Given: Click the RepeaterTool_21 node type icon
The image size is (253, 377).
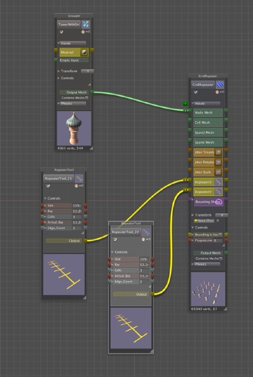Looking at the screenshot, I should click(79, 178).
